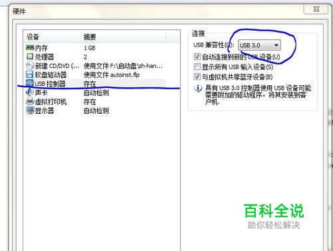Click the processor (处理器) icon
This screenshot has width=333, height=251.
(30, 57)
